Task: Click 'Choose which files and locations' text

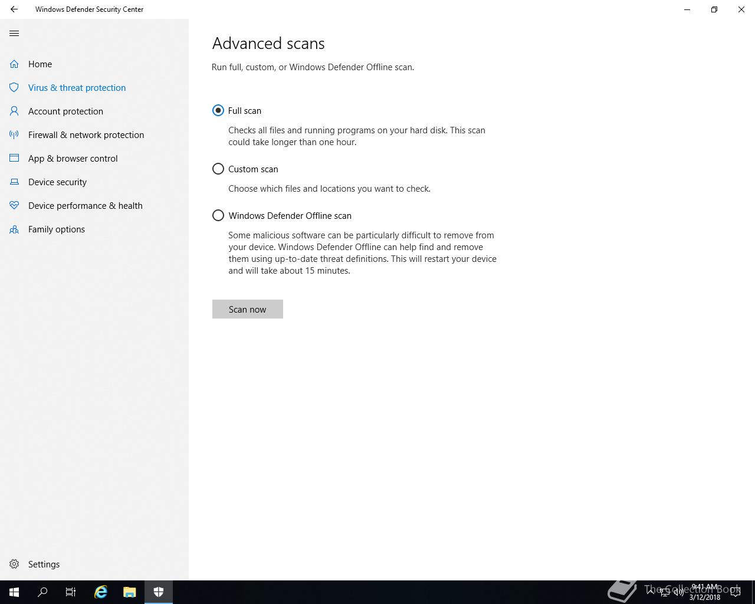Action: coord(329,189)
